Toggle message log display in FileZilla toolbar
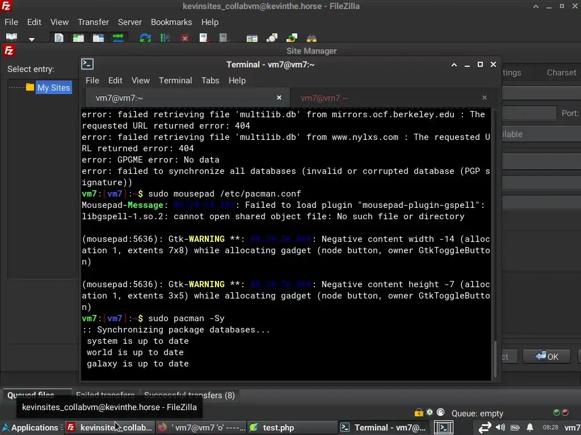Viewport: 581px width, 435px height. tap(58, 37)
